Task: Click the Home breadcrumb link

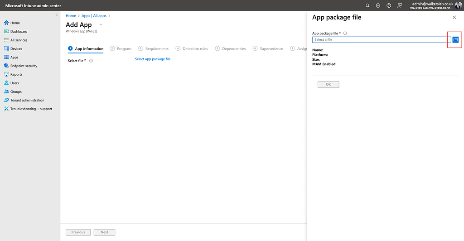Action: pos(71,16)
